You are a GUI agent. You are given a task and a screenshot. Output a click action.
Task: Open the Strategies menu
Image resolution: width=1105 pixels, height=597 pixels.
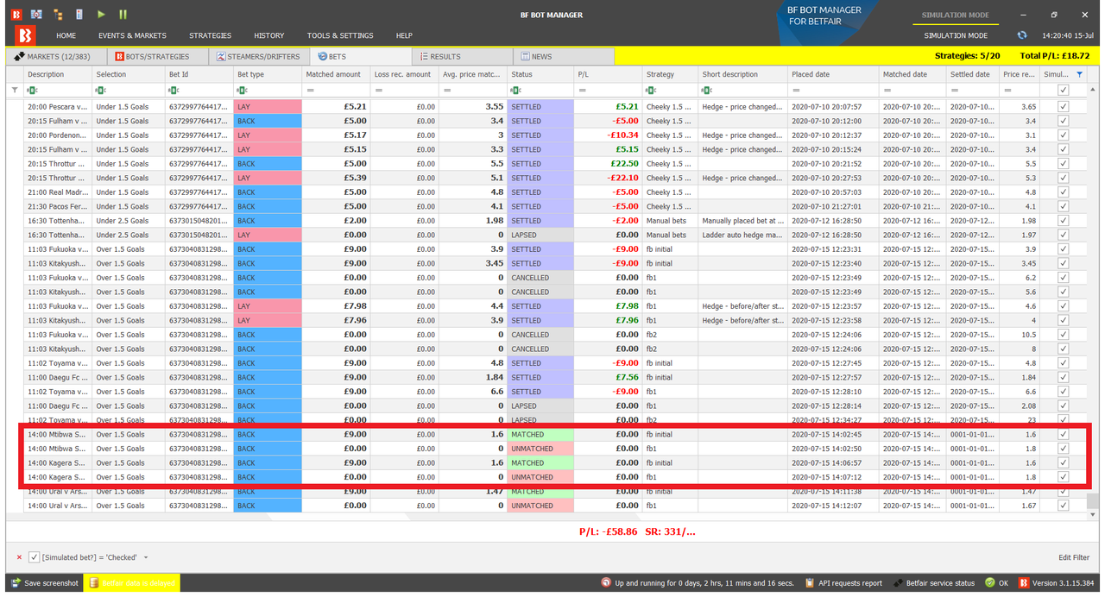211,35
